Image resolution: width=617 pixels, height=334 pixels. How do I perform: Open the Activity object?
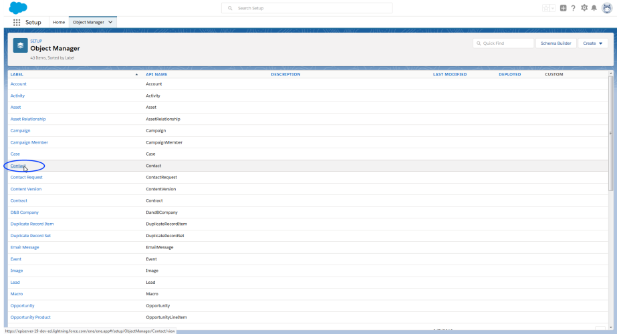(17, 96)
